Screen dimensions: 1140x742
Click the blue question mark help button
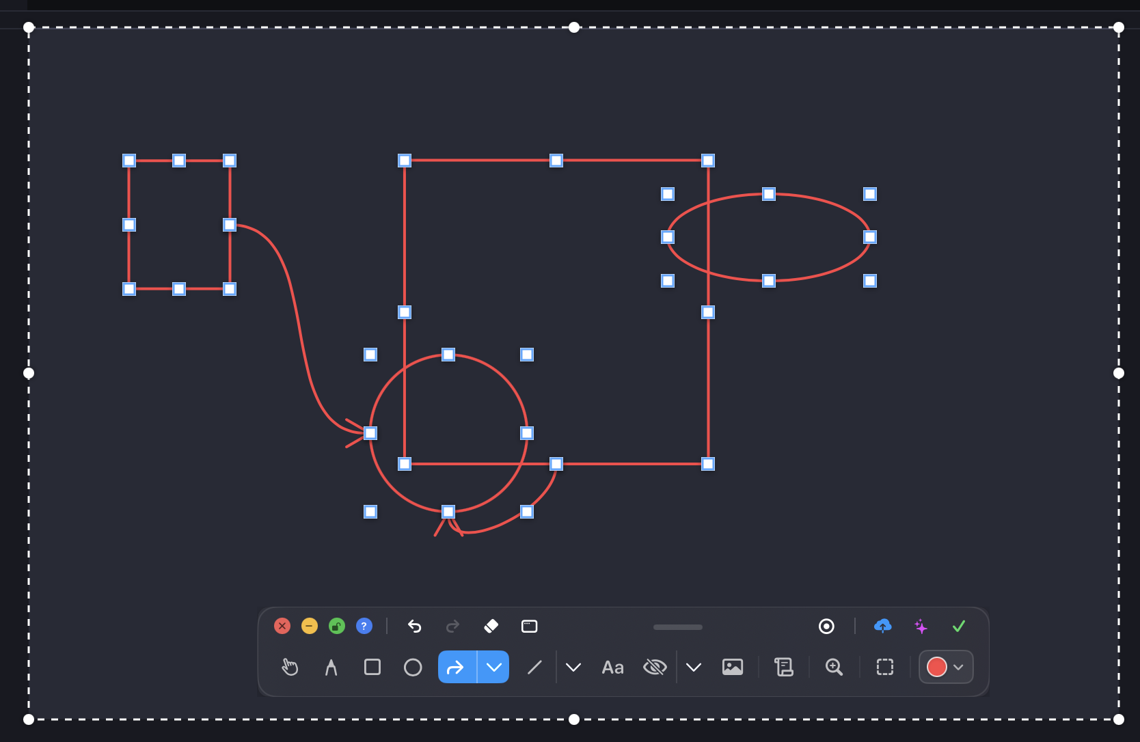coord(364,626)
